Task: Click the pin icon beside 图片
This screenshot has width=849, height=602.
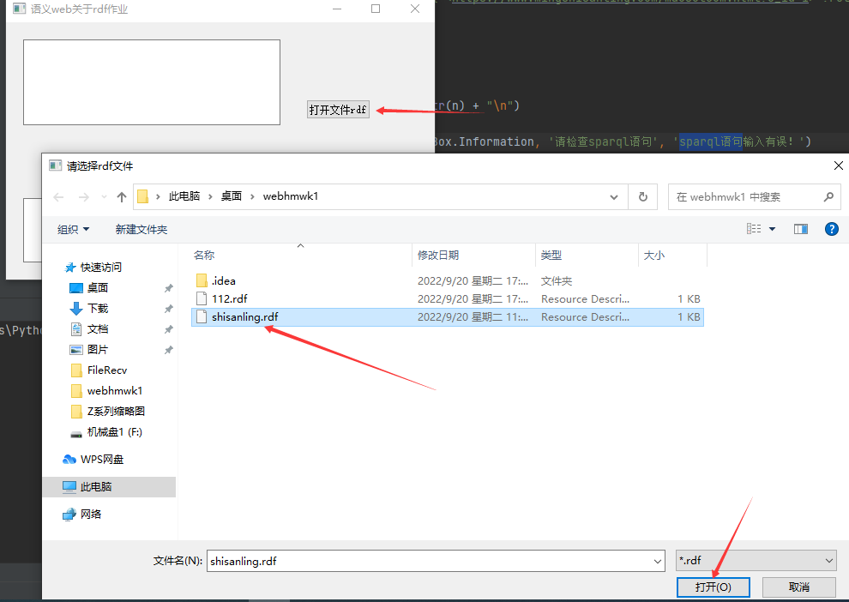Action: click(x=168, y=350)
